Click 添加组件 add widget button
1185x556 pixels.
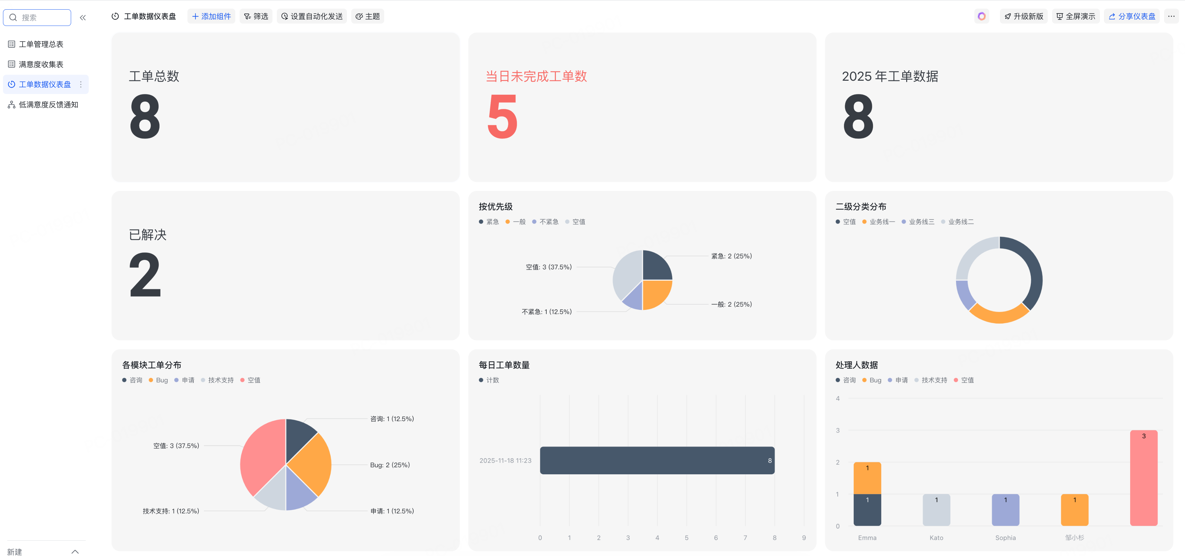pos(211,17)
